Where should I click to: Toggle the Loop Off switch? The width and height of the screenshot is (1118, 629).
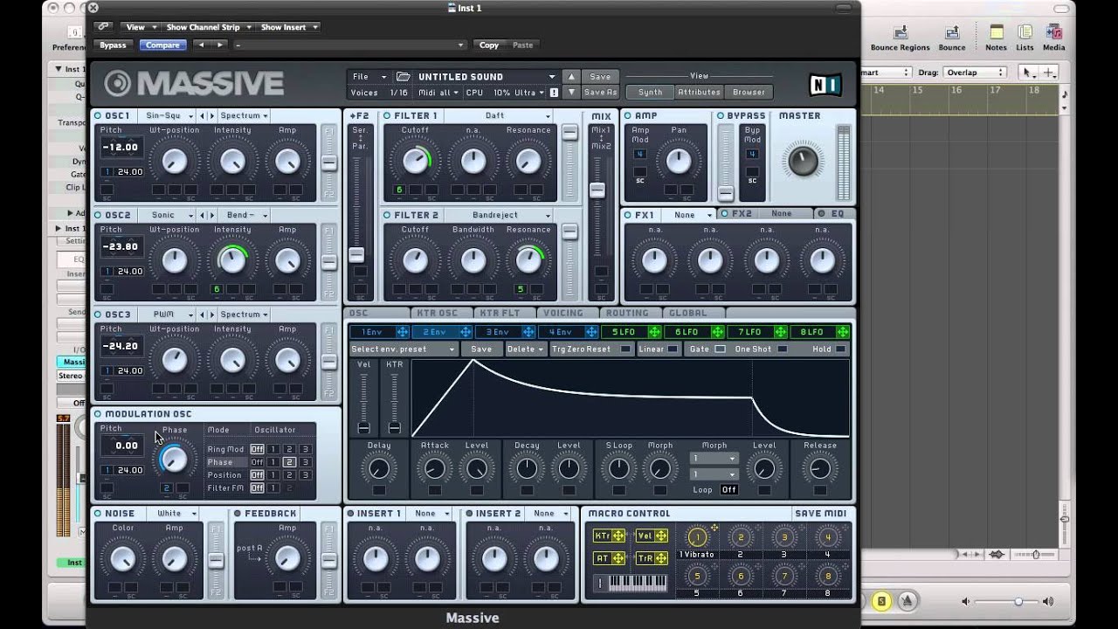pos(728,490)
